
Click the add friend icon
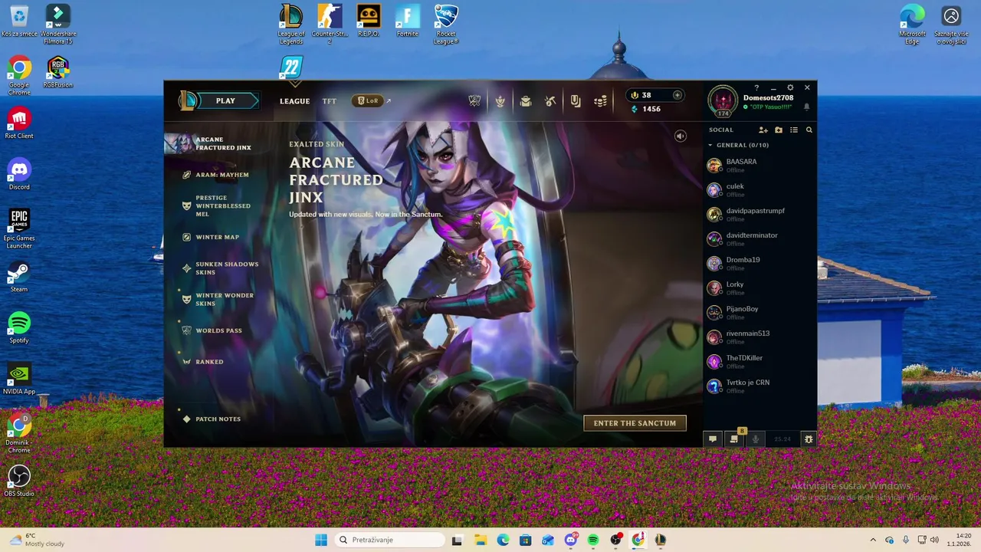pos(763,130)
